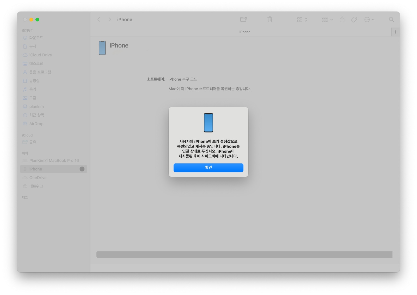Add a new tab with plus button
Screen dimensions: 417x295
[395, 32]
